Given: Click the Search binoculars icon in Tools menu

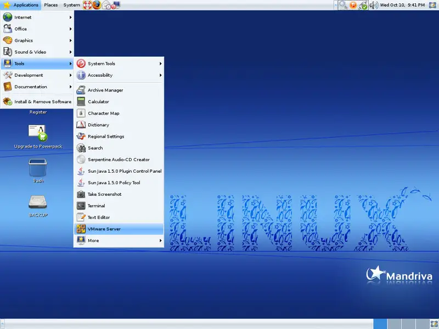Looking at the screenshot, I should point(81,148).
